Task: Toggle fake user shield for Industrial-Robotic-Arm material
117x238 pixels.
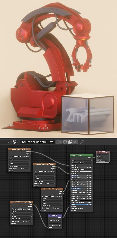Action: pyautogui.click(x=65, y=142)
